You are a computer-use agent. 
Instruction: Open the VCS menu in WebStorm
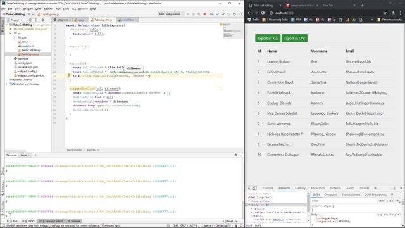(73, 9)
